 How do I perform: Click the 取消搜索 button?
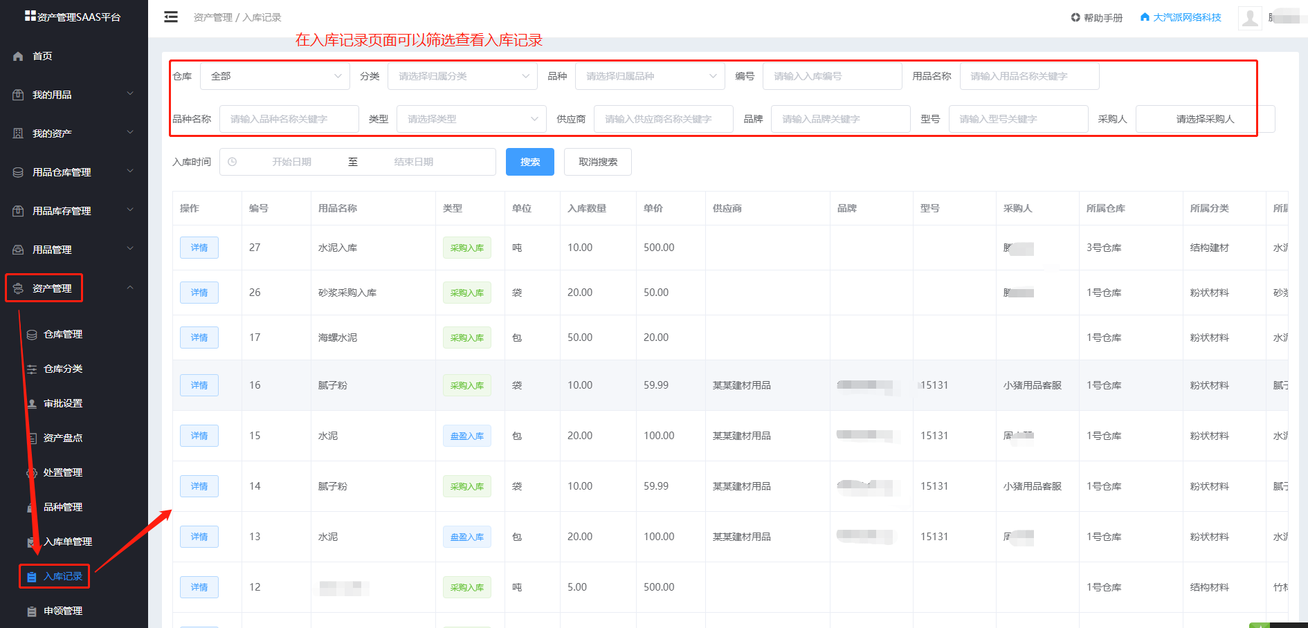tap(598, 162)
